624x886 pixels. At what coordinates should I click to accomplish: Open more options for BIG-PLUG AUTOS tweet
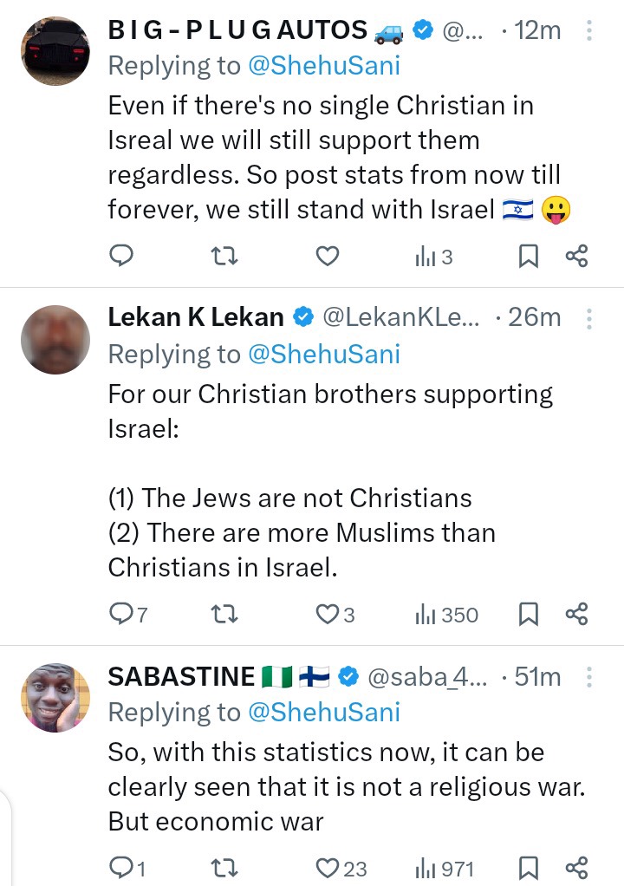(x=589, y=31)
